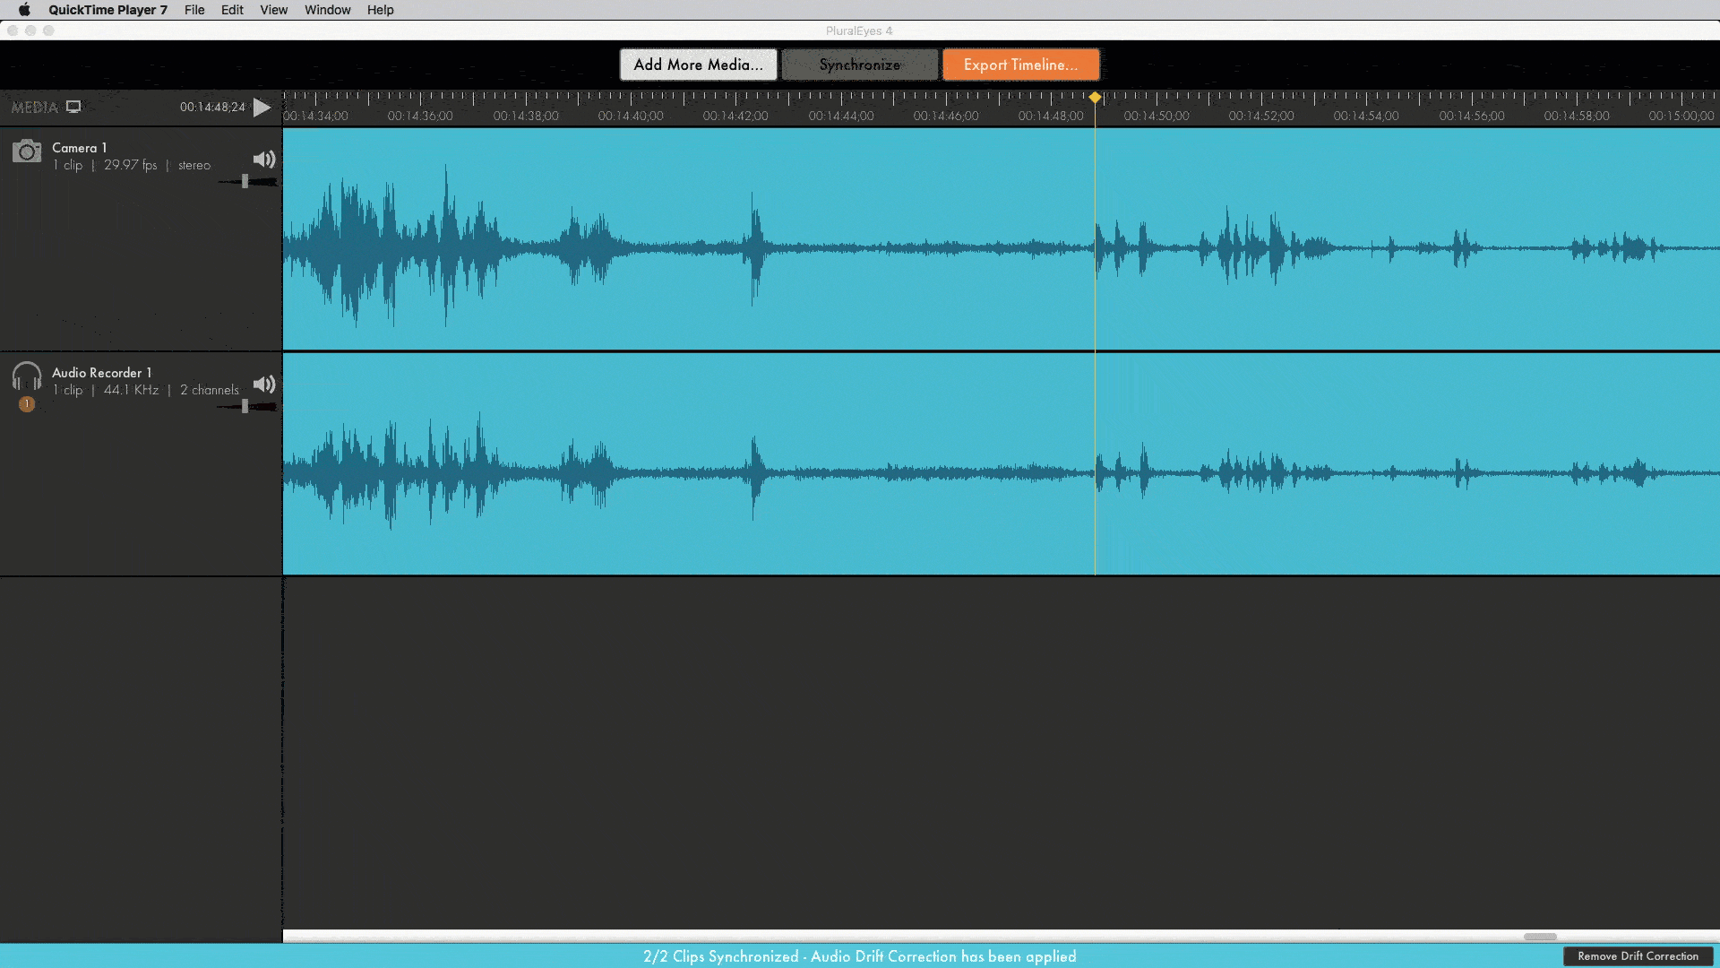Click the orange drift badge under headphones
This screenshot has height=968, width=1720.
(x=27, y=404)
